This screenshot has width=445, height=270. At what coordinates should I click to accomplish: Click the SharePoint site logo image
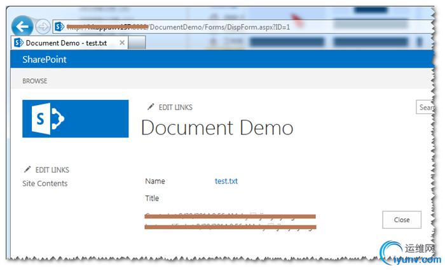tap(76, 119)
